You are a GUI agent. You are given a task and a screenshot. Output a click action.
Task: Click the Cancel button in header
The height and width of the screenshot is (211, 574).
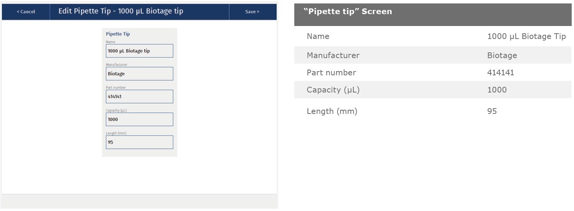pos(26,12)
